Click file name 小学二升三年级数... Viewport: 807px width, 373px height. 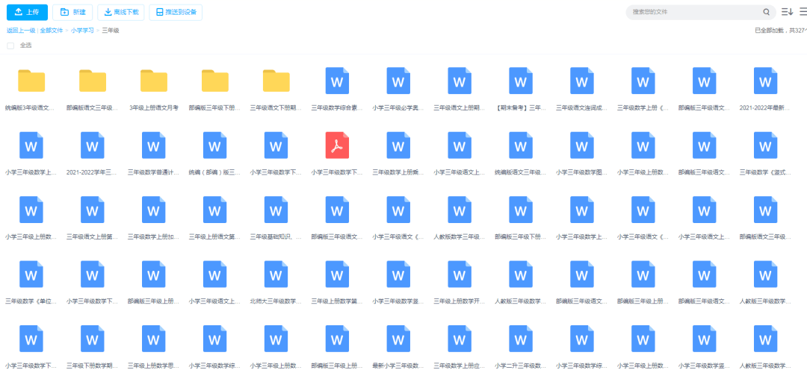coord(521,366)
